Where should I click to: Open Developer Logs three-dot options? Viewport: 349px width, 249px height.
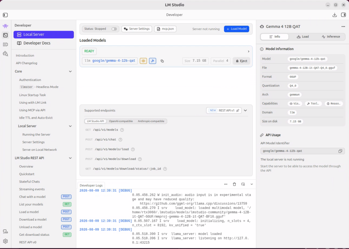point(226,184)
